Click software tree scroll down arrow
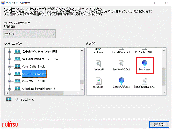172x129 pixels. (82, 89)
